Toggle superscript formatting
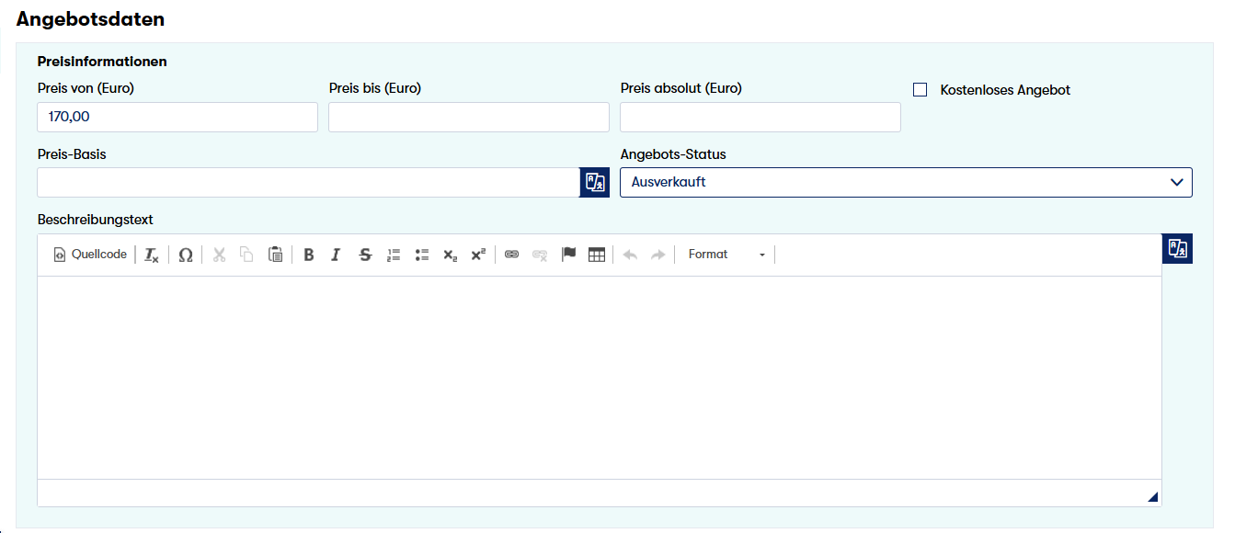The width and height of the screenshot is (1235, 533). pyautogui.click(x=478, y=255)
